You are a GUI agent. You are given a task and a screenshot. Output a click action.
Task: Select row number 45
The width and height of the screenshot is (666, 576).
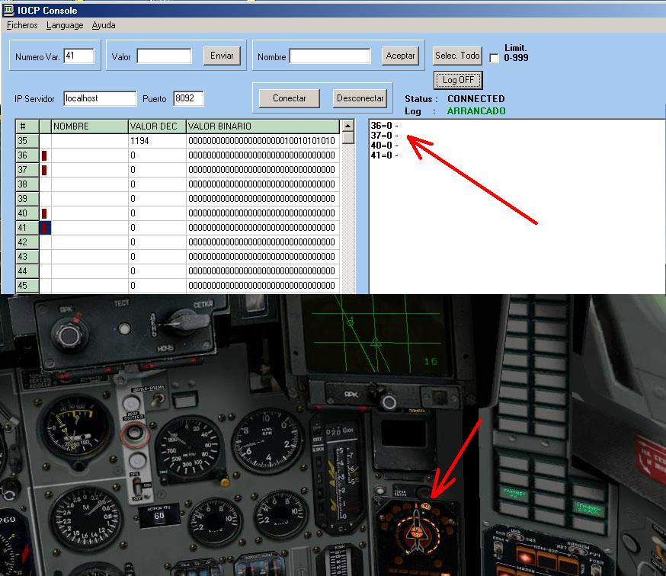[x=27, y=286]
